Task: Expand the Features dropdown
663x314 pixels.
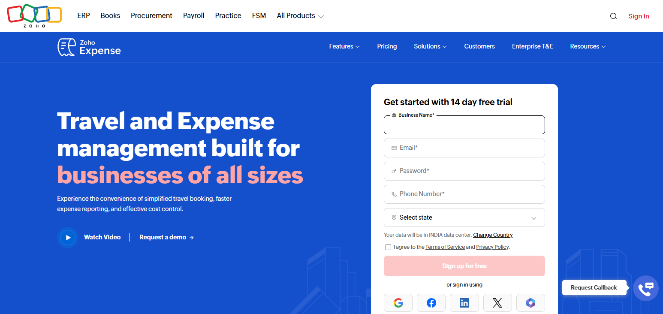Action: (x=344, y=46)
